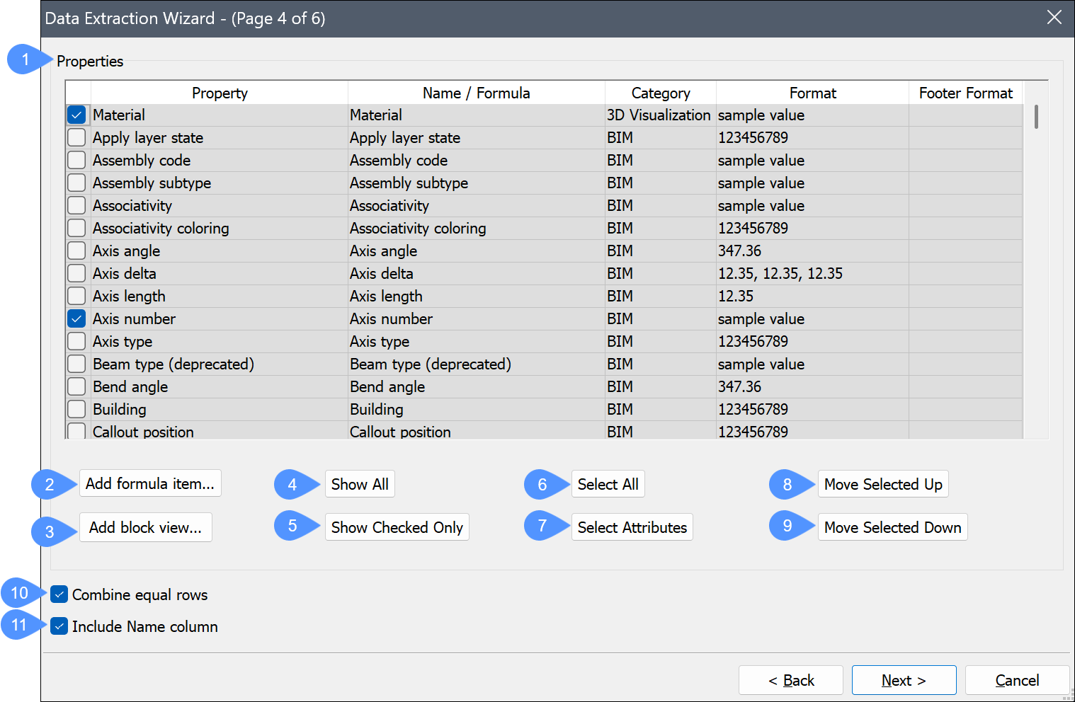This screenshot has width=1075, height=702.
Task: Disable the Include Name column option
Action: click(59, 626)
